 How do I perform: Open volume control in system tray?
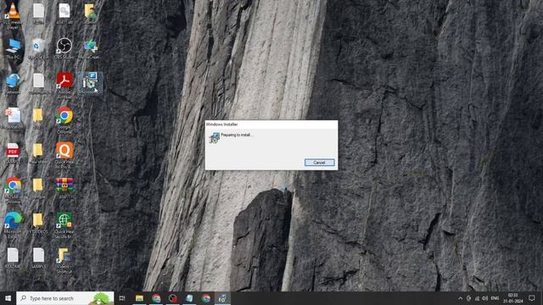pyautogui.click(x=484, y=298)
